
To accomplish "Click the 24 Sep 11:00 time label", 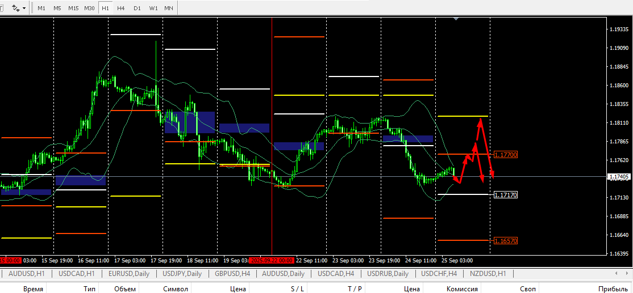I will pyautogui.click(x=420, y=260).
